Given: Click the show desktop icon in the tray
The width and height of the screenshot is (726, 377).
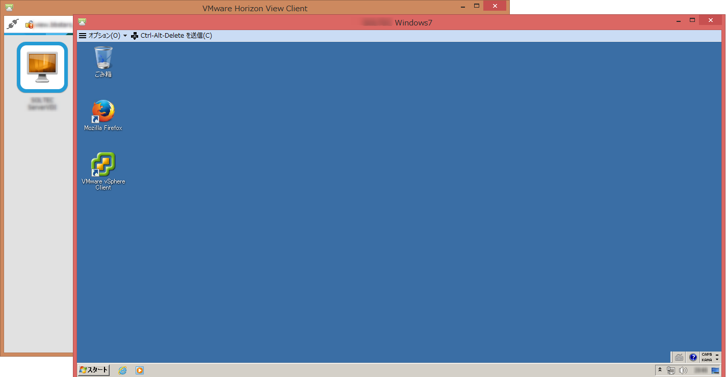Looking at the screenshot, I should coord(715,370).
